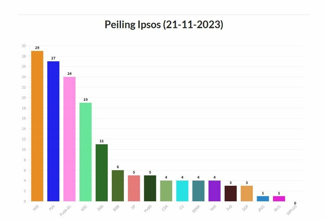The width and height of the screenshot is (325, 220).
Task: Select the purple Volt bar
Action: click(214, 191)
